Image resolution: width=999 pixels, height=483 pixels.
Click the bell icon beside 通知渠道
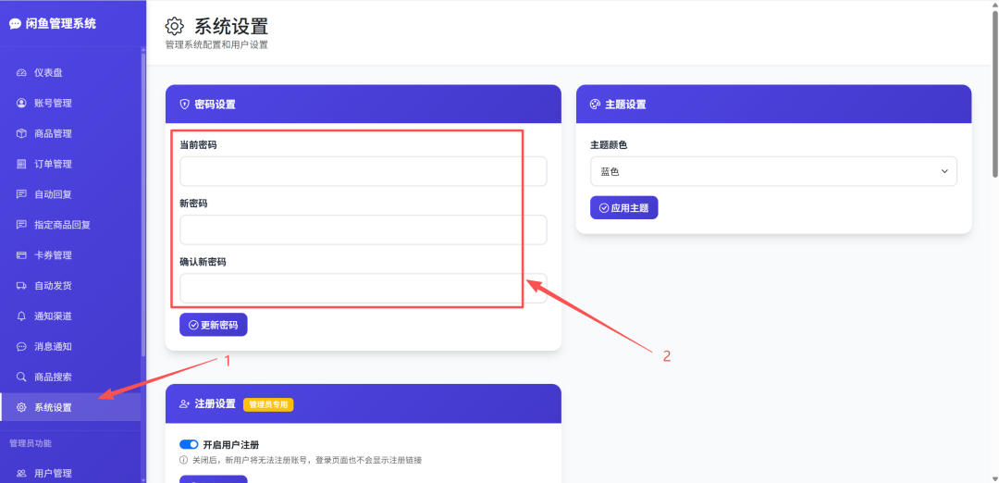[x=21, y=316]
